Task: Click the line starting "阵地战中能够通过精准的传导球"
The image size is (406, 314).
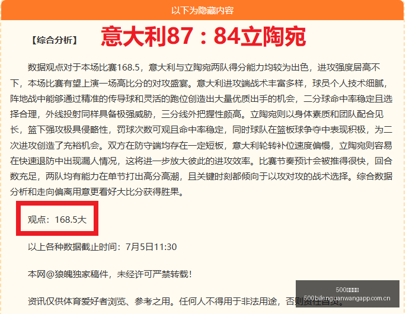Action: 201,98
